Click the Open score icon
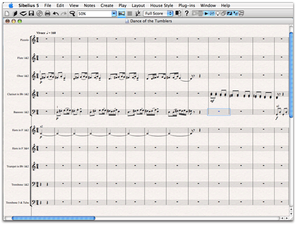The width and height of the screenshot is (296, 225). (15, 13)
